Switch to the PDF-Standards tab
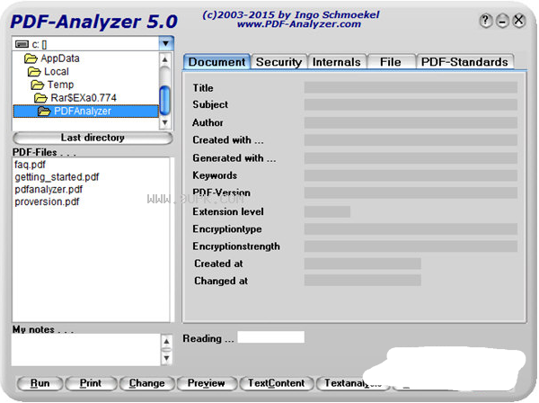 pyautogui.click(x=464, y=62)
